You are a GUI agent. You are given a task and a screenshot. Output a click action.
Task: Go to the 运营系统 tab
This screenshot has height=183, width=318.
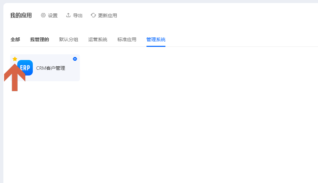pos(98,39)
